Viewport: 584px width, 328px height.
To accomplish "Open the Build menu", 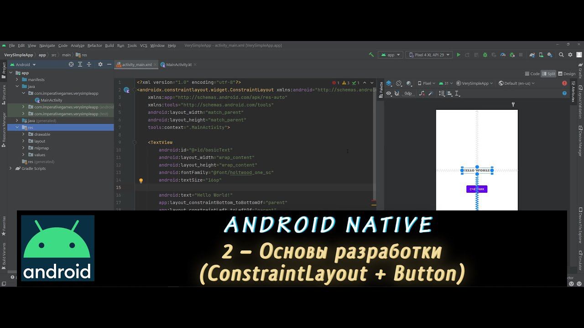I will pyautogui.click(x=109, y=46).
